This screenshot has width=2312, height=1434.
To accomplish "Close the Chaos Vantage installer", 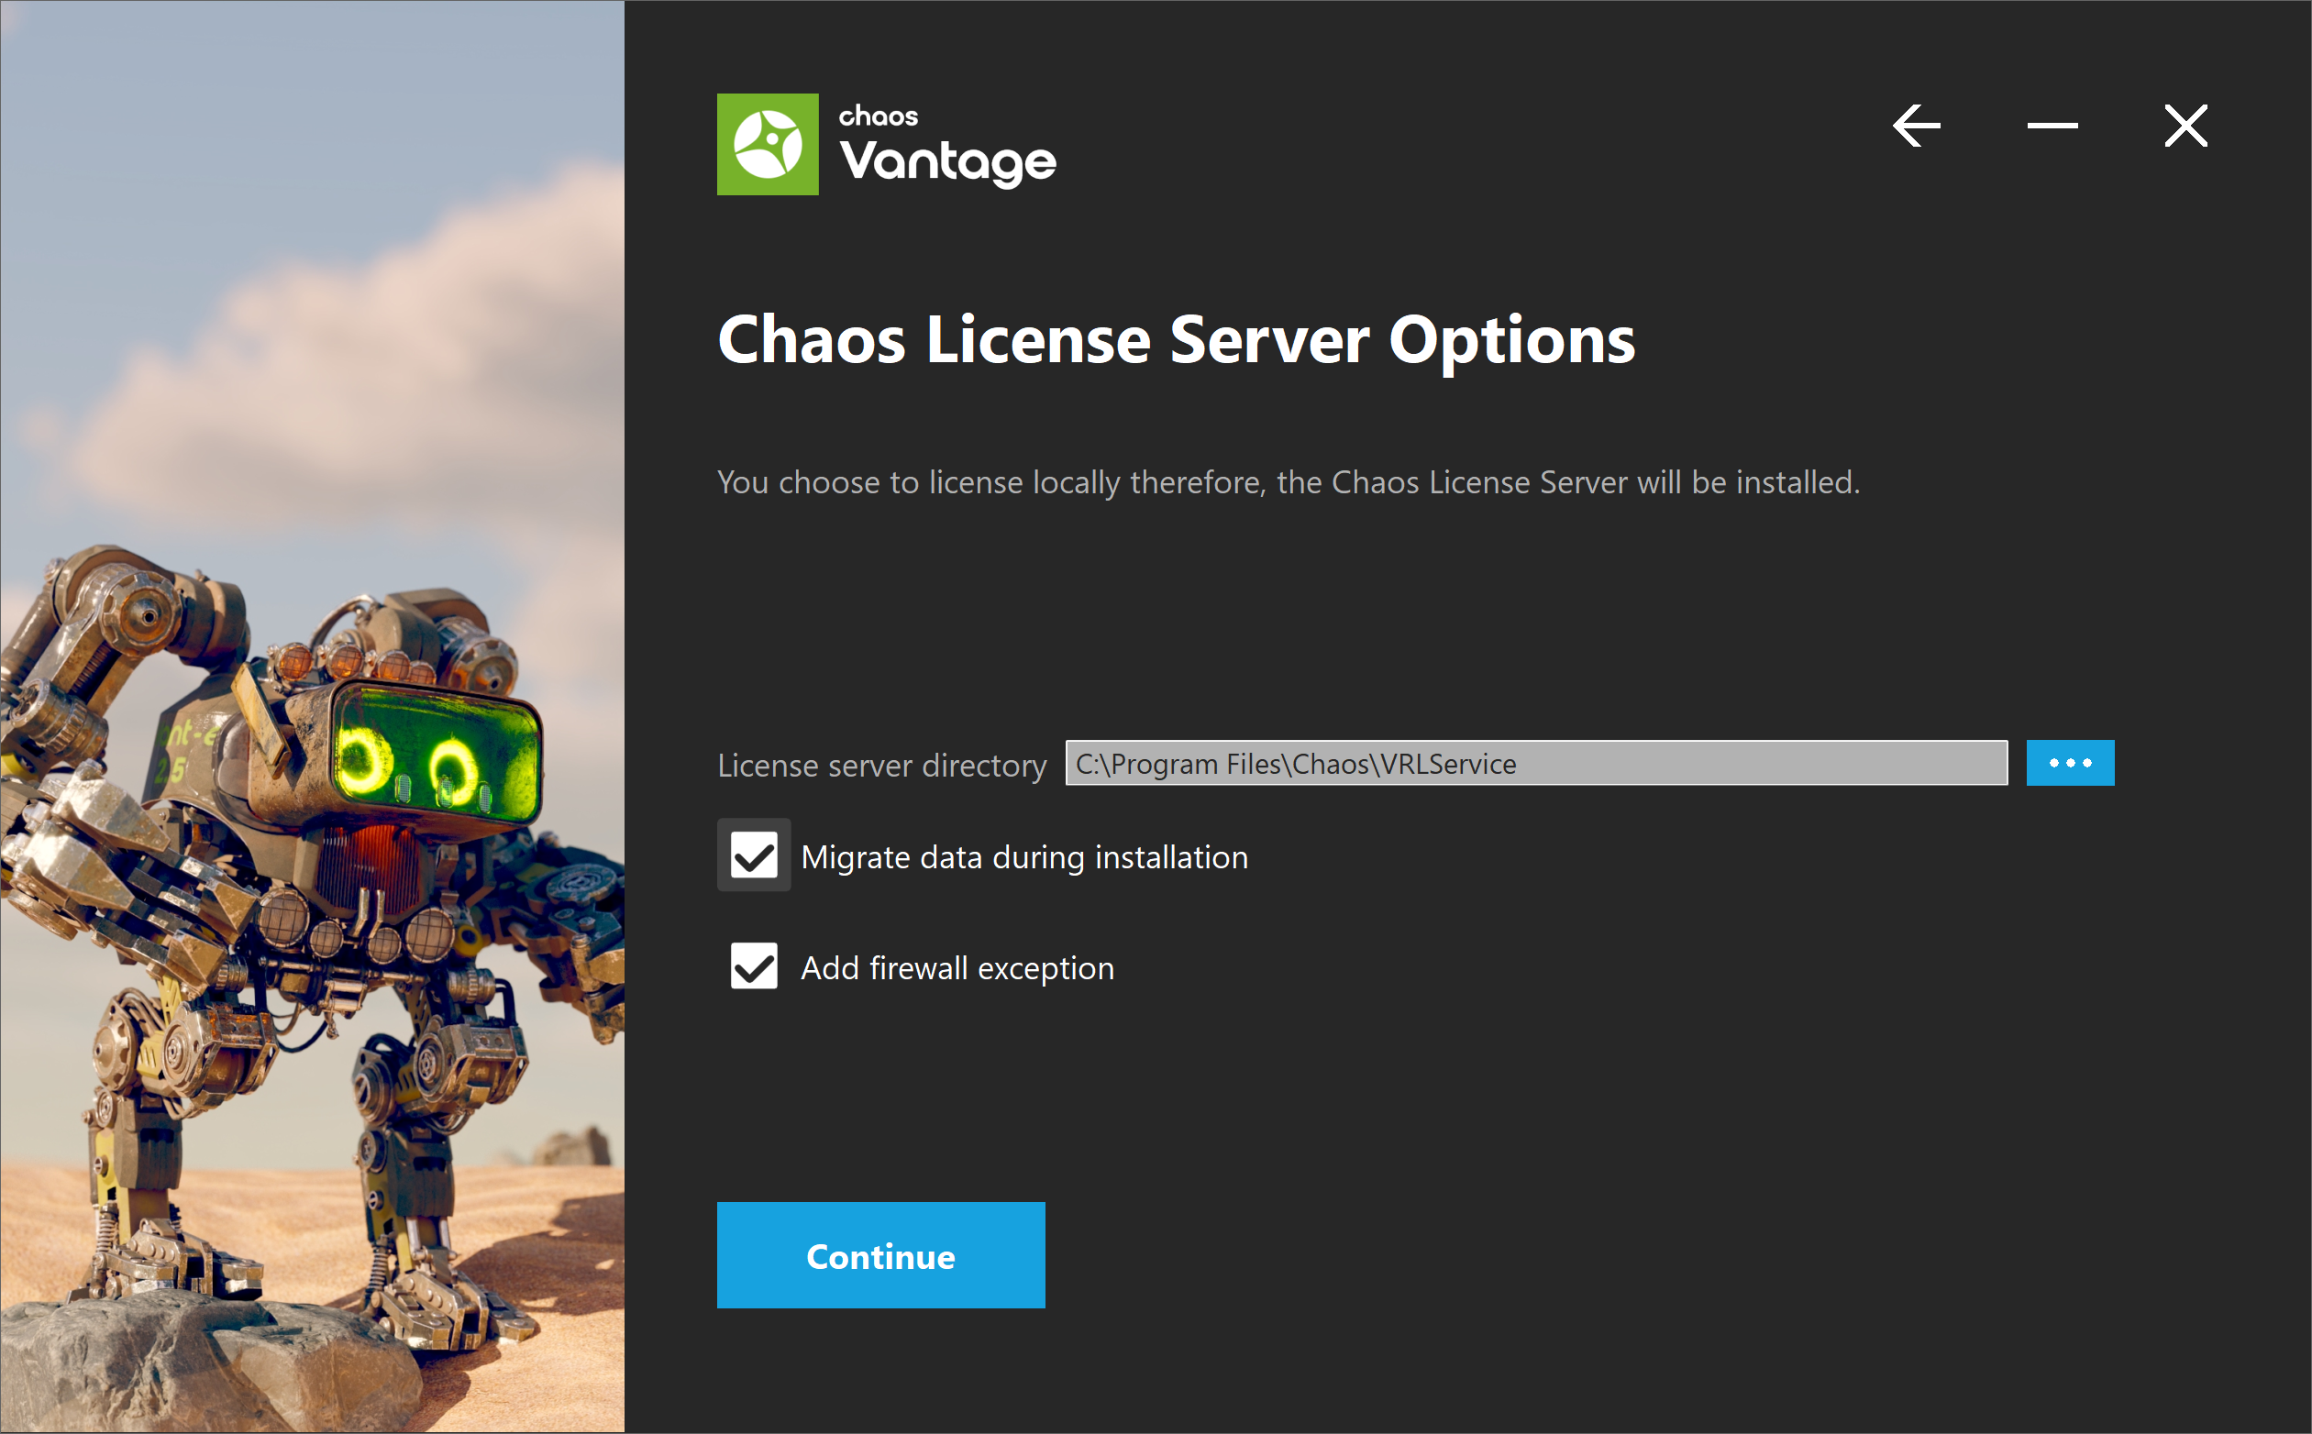I will click(x=2185, y=126).
